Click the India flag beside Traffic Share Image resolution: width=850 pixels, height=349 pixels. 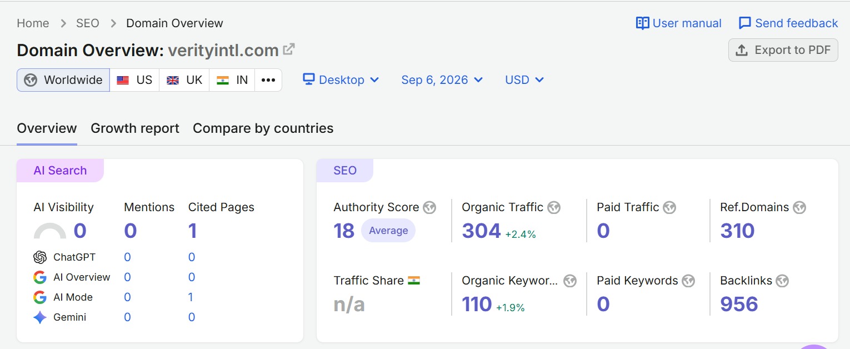click(414, 281)
